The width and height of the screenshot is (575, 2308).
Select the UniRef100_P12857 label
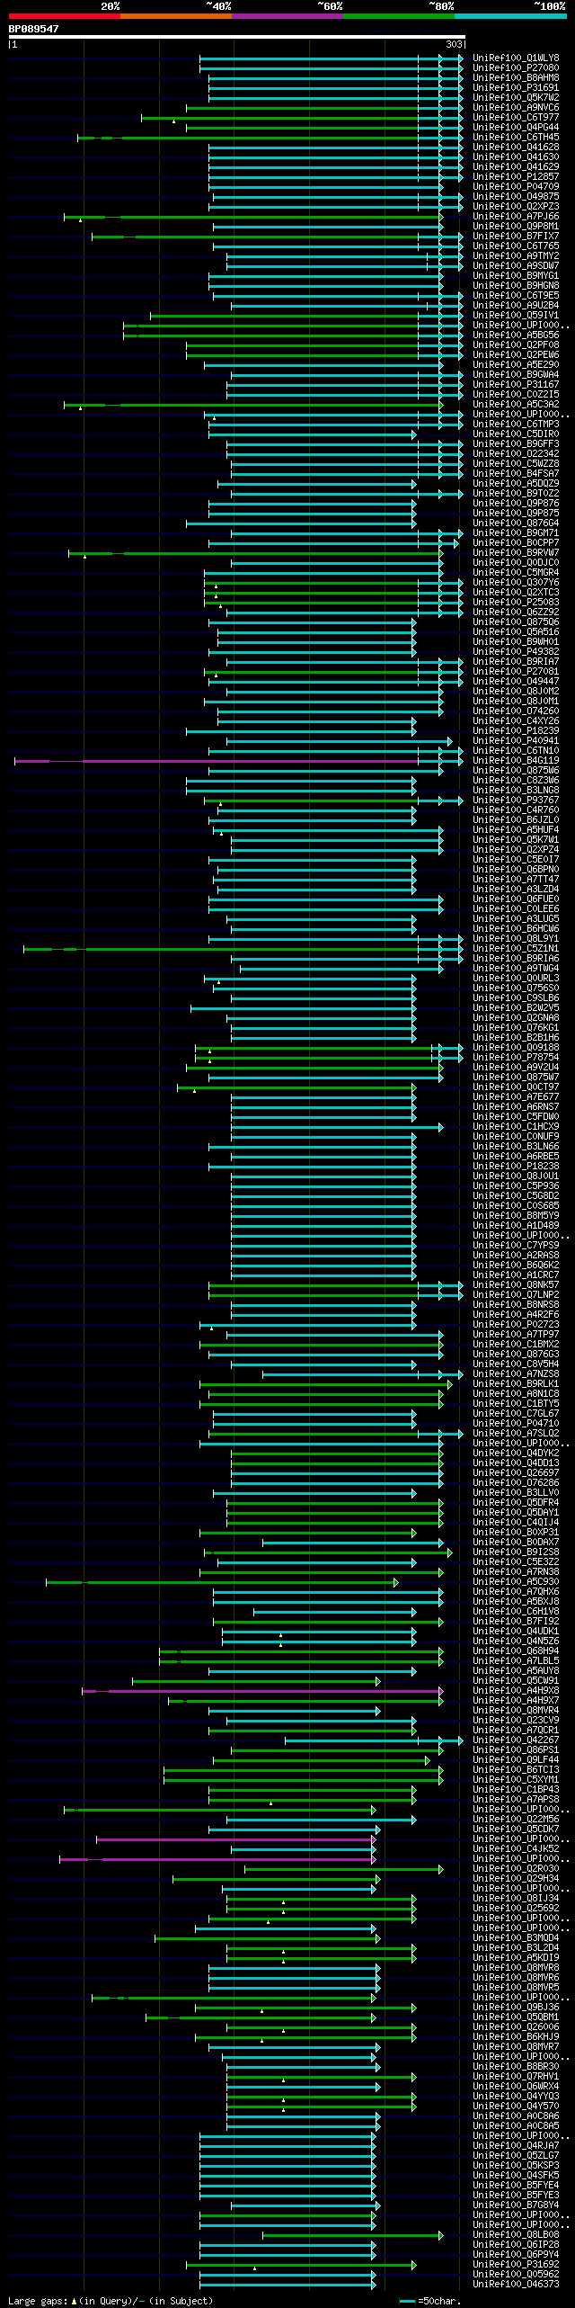click(x=516, y=176)
